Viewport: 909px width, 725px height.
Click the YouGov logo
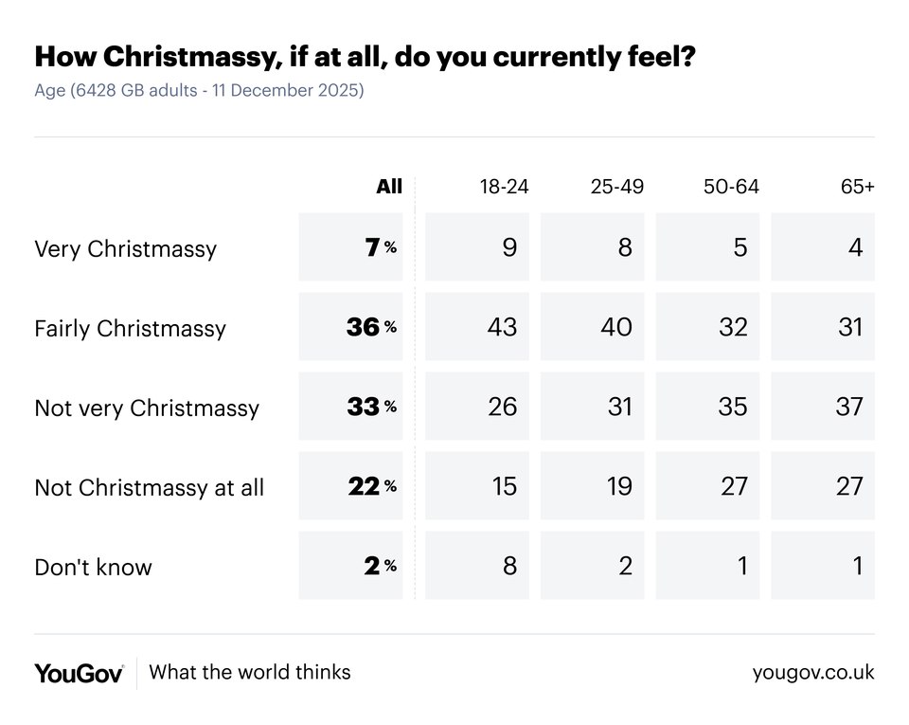point(79,673)
